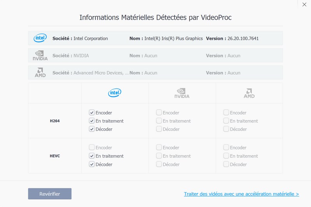311x207 pixels.
Task: Select driver version 26.20.100.7641
Action: coord(243,39)
